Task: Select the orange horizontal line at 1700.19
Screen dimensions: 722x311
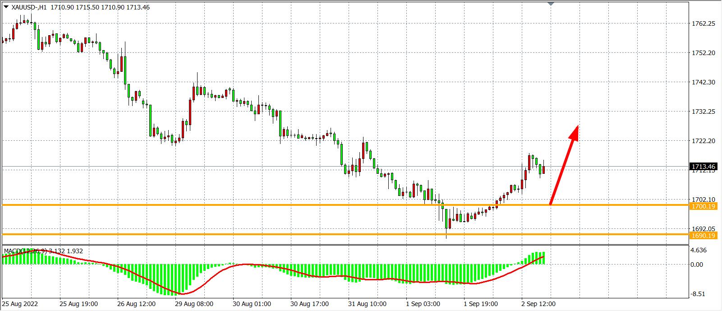Action: [271, 205]
